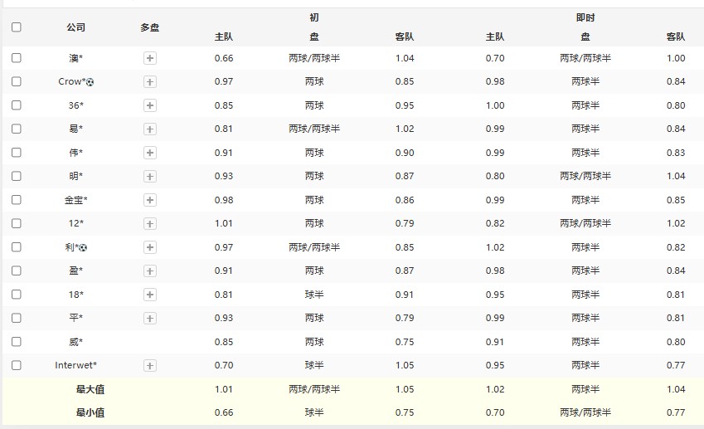The height and width of the screenshot is (429, 704).
Task: Tick the checkbox for Interwet* row
Action: [x=17, y=366]
